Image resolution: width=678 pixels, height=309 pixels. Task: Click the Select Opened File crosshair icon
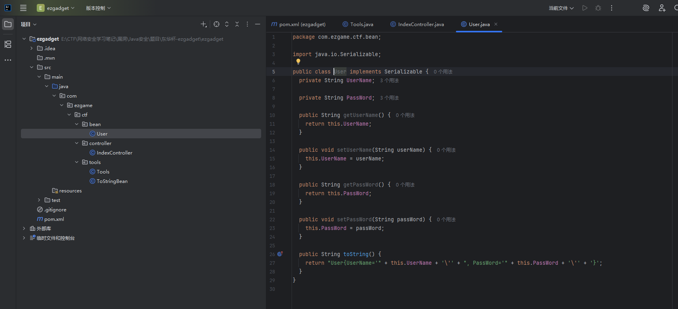point(217,24)
